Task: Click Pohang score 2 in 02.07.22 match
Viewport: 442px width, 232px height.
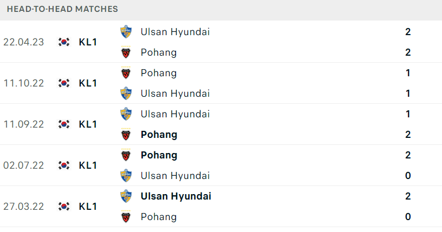Action: (x=408, y=155)
